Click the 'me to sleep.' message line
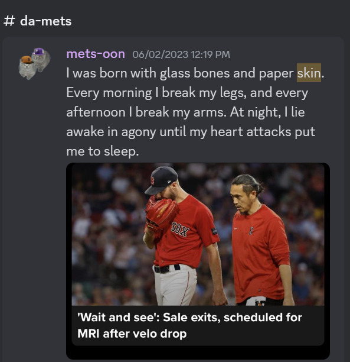This screenshot has height=362, width=350. pyautogui.click(x=103, y=151)
